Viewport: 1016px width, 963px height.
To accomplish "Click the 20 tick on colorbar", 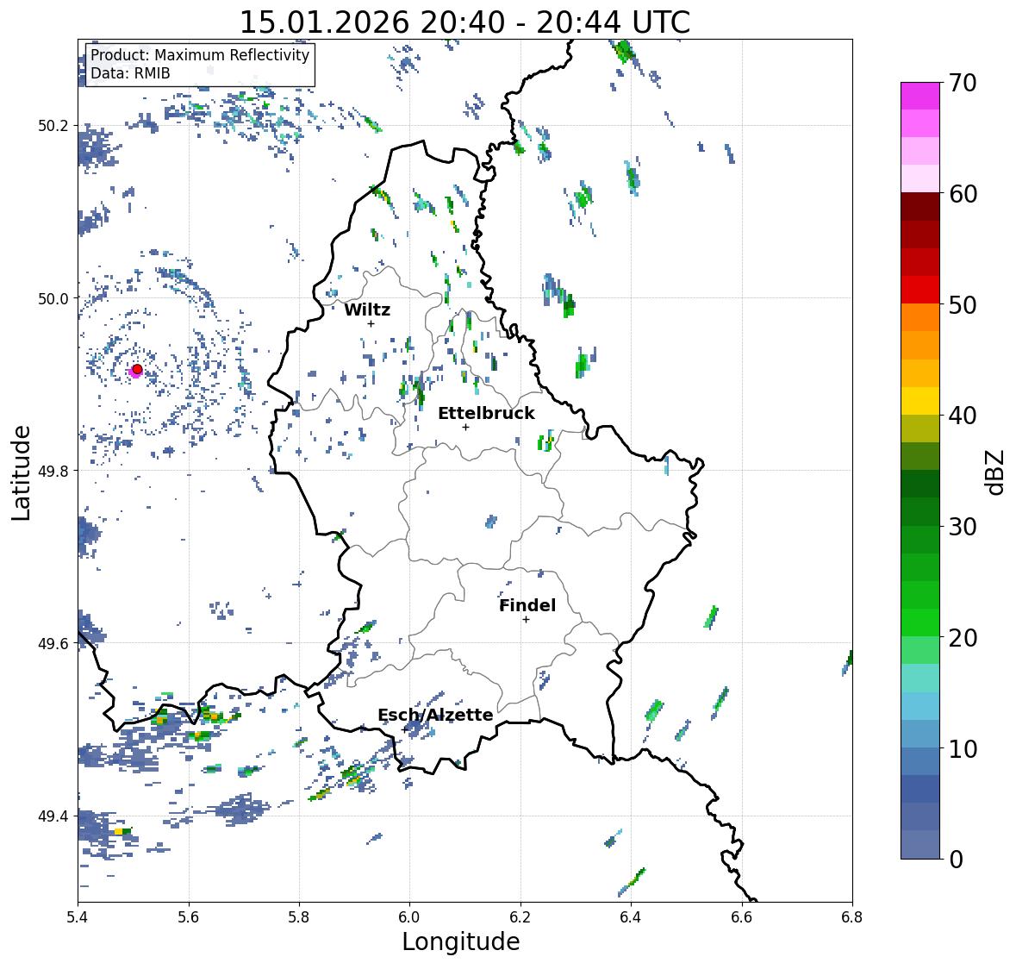I will (963, 638).
